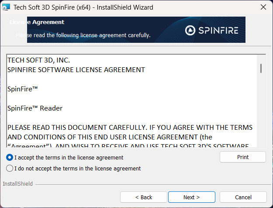This screenshot has width=273, height=208.
Task: Cancel the SpinFire installation
Action: (243, 197)
